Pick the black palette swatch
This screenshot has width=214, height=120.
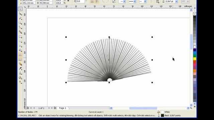pos(195,17)
